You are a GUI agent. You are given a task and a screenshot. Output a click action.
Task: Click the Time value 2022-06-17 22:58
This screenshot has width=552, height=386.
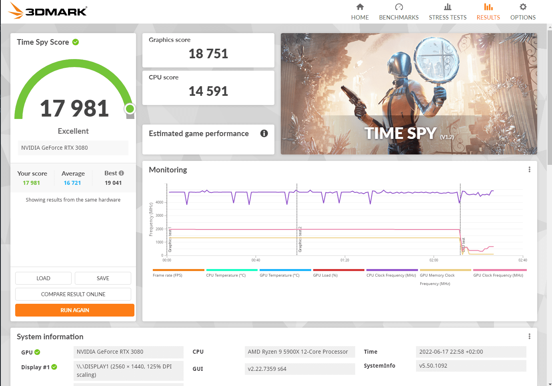point(471,352)
